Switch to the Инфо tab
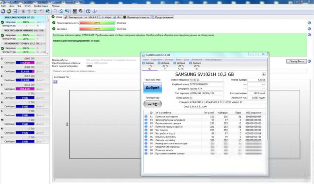The height and width of the screenshot is (184, 314). click(106, 17)
